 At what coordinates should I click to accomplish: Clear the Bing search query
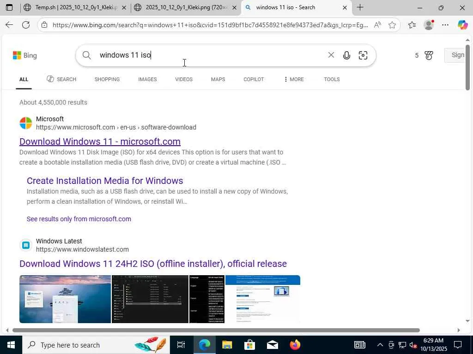click(331, 55)
